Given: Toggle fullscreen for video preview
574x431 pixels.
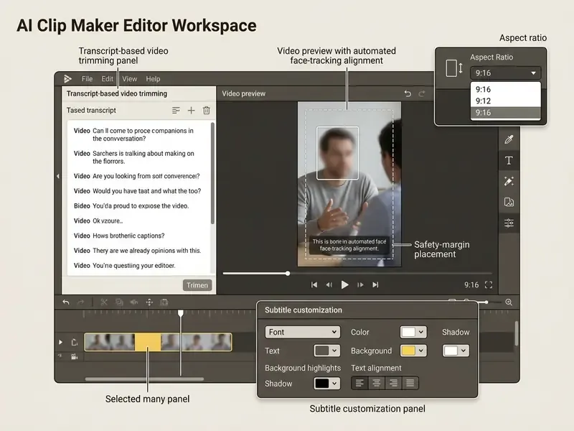Looking at the screenshot, I should pos(489,284).
